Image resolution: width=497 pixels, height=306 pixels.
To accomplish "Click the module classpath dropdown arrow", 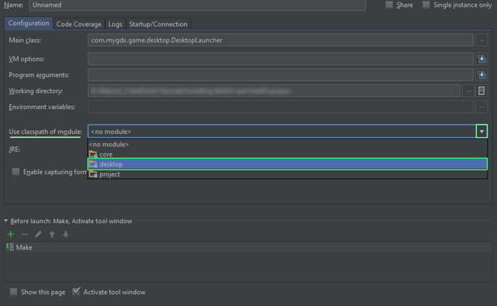I will point(482,131).
